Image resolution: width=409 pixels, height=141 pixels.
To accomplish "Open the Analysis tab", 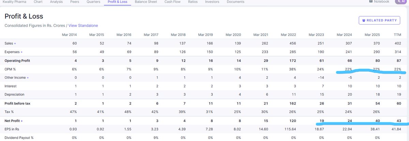I will click(56, 2).
